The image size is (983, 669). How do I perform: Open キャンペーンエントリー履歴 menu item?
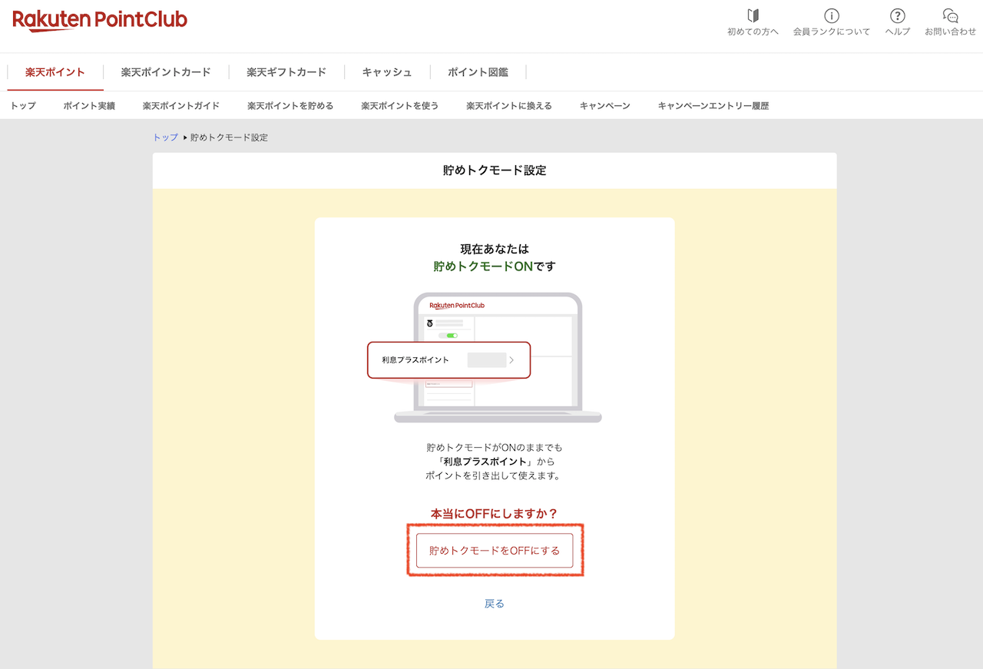[713, 106]
